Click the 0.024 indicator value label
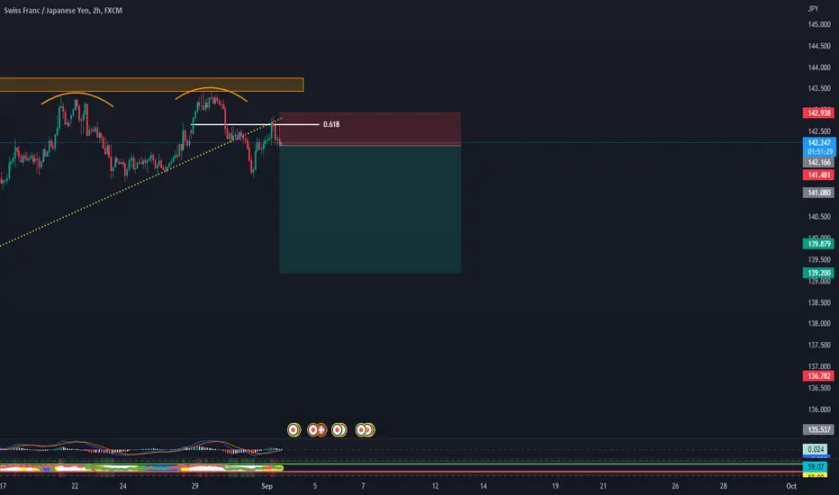839x495 pixels. 816,449
